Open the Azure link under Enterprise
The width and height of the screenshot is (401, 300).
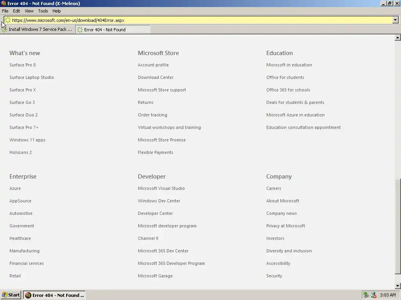pos(15,188)
